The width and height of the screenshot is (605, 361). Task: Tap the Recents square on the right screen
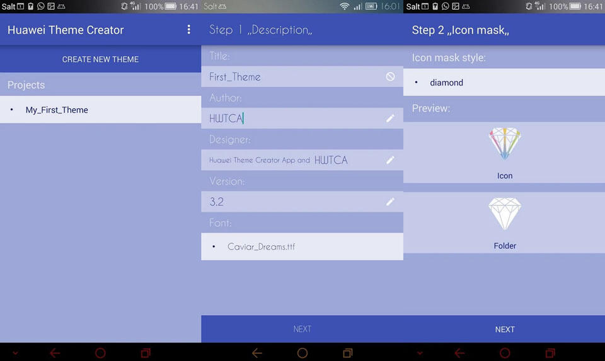click(550, 353)
